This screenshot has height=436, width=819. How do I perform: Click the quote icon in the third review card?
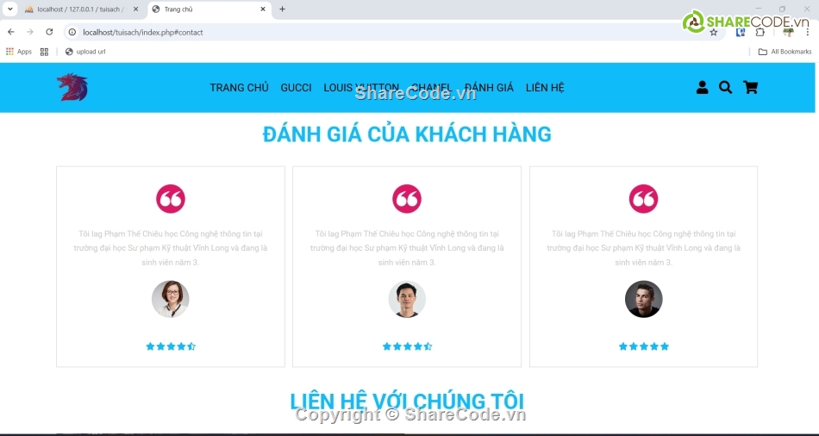click(x=643, y=199)
